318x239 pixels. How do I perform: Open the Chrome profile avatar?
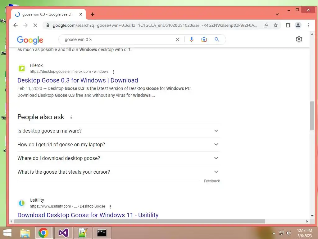pos(298,25)
